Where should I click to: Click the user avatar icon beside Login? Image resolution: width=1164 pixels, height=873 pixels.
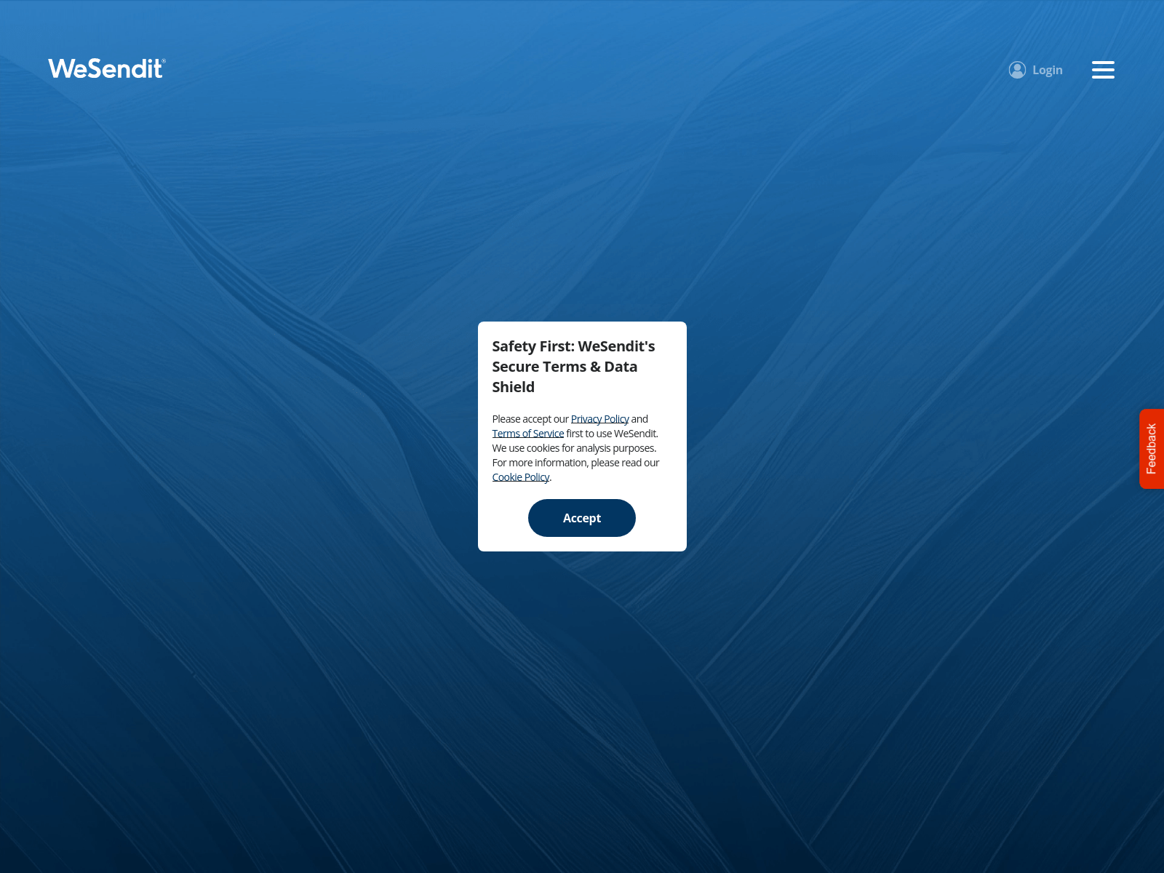point(1017,70)
